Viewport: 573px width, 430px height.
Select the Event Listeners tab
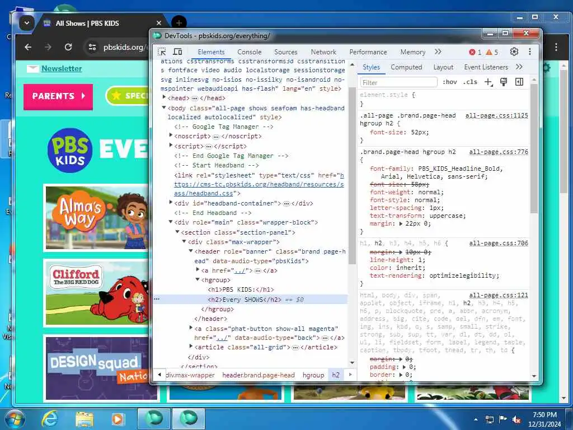[486, 67]
